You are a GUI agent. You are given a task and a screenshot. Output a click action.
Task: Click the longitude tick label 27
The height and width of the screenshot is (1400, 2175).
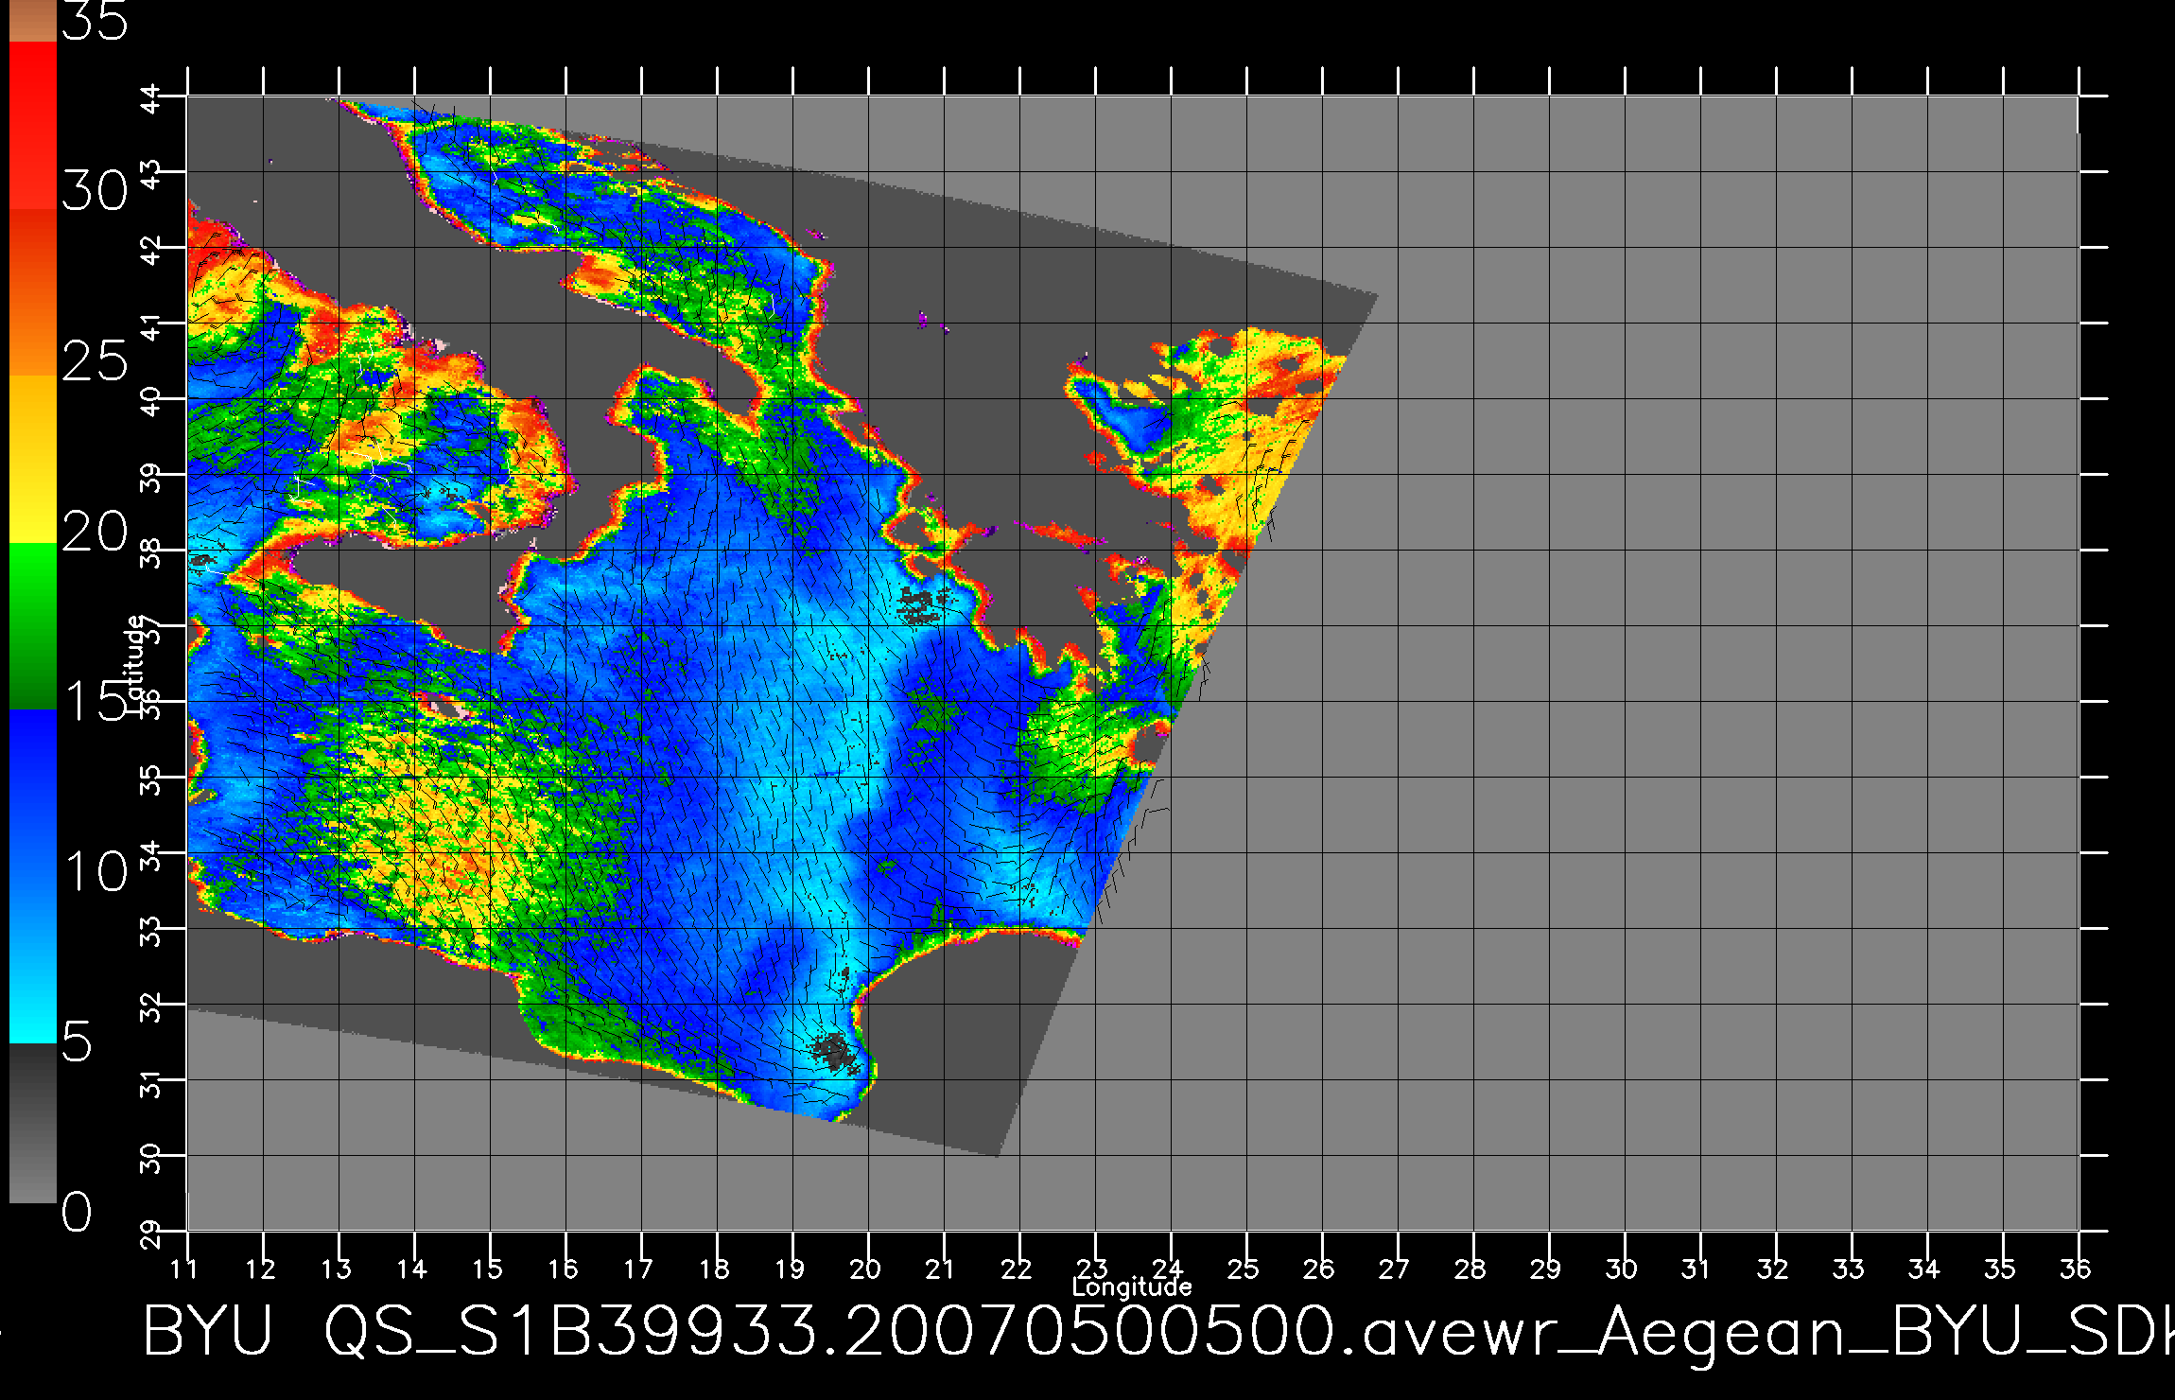(1394, 1268)
